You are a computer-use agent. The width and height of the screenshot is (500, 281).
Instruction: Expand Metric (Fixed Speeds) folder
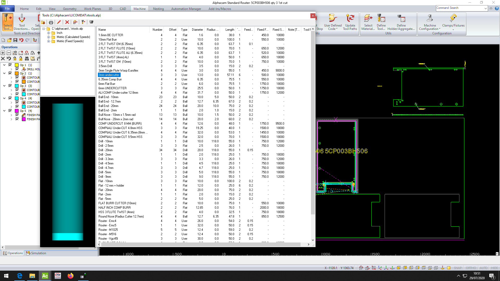point(48,41)
